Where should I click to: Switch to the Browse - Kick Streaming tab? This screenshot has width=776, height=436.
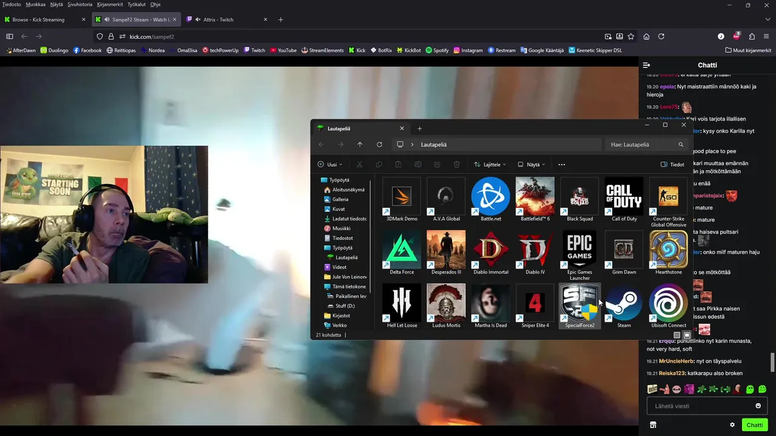tap(45, 19)
